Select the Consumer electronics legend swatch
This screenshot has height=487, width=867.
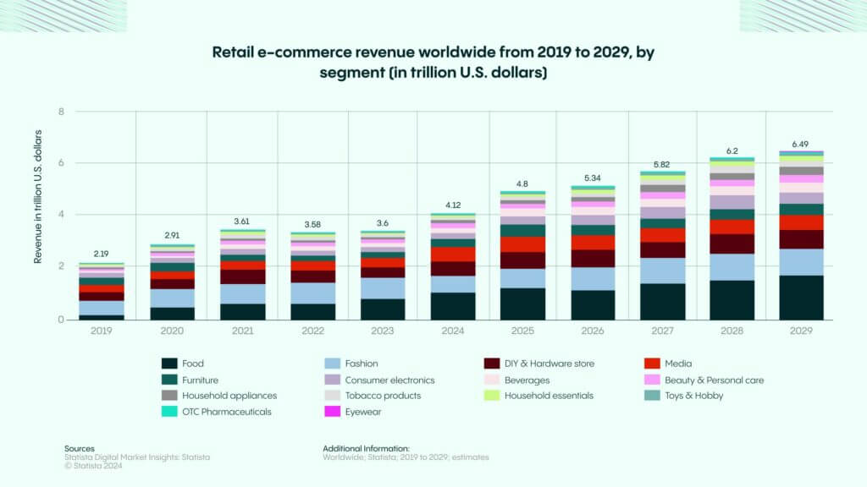(332, 380)
